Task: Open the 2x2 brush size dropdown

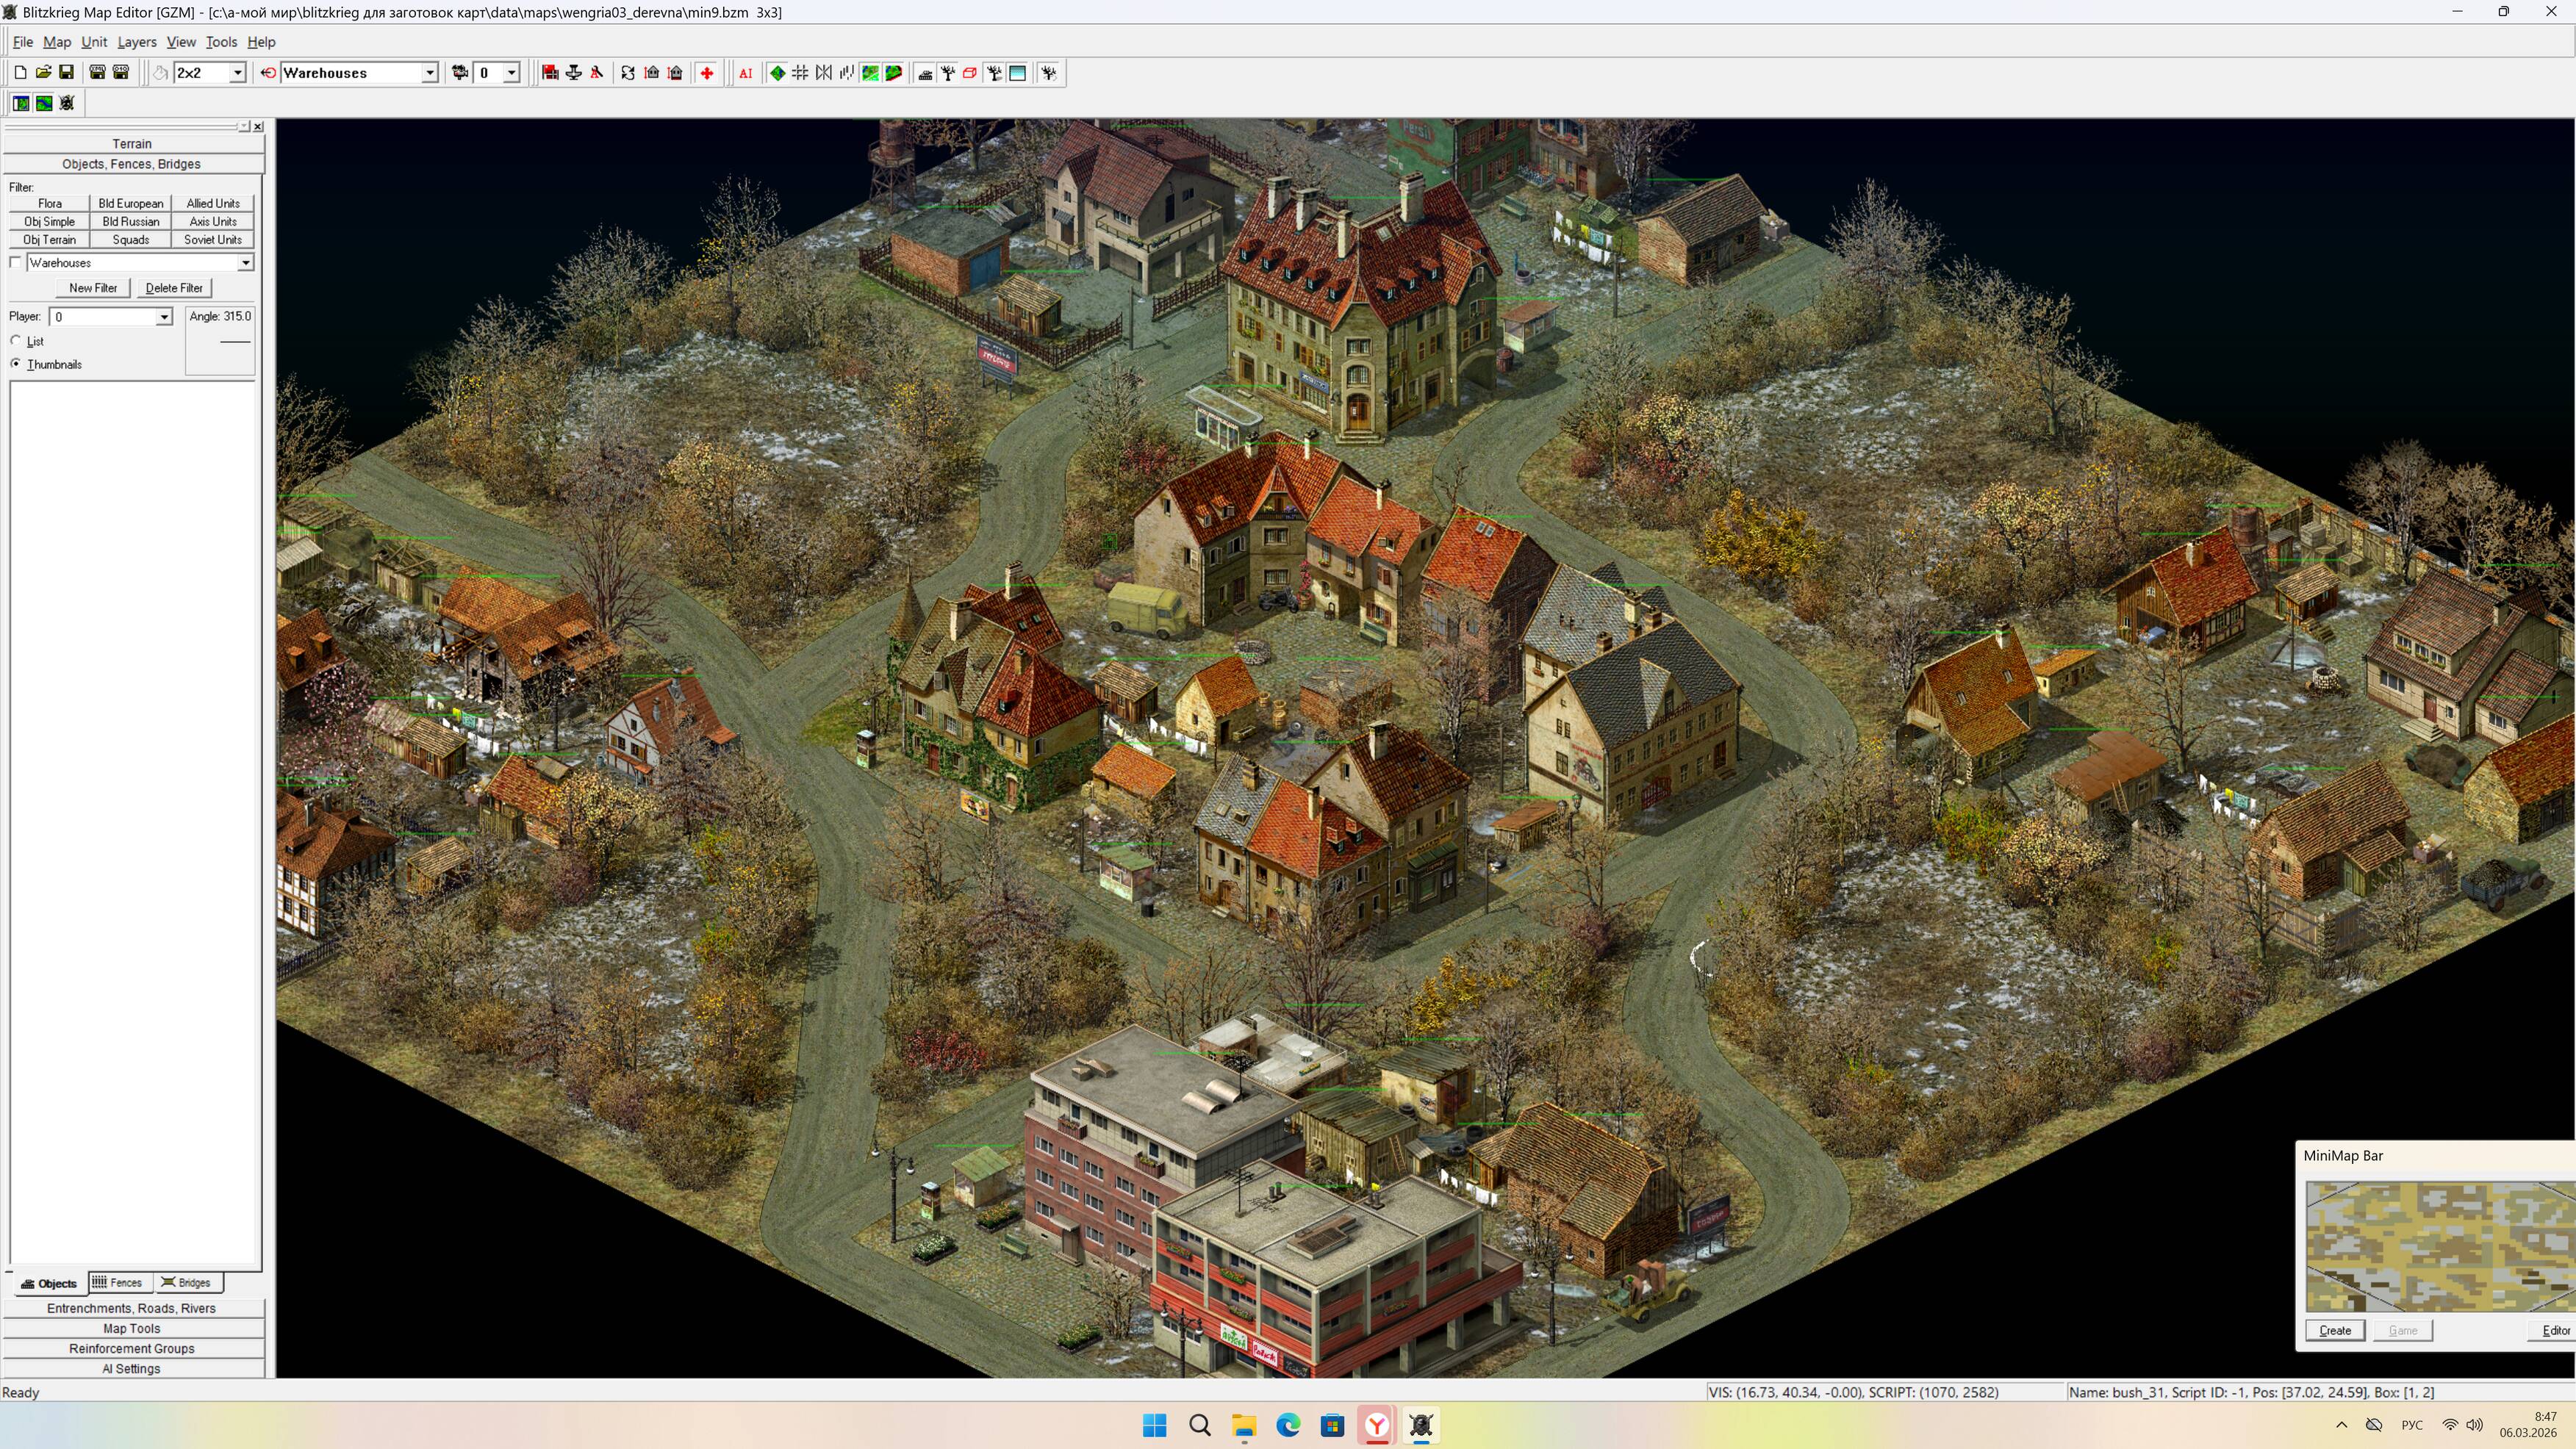Action: tap(237, 73)
